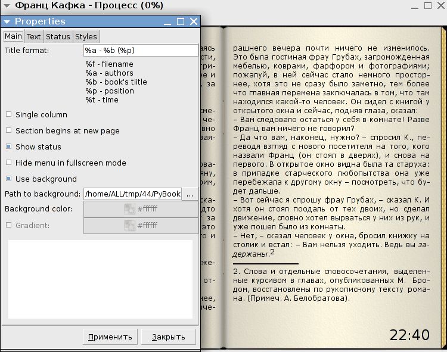The height and width of the screenshot is (352, 447).
Task: Click the '%p - position' hint text
Action: [110, 91]
